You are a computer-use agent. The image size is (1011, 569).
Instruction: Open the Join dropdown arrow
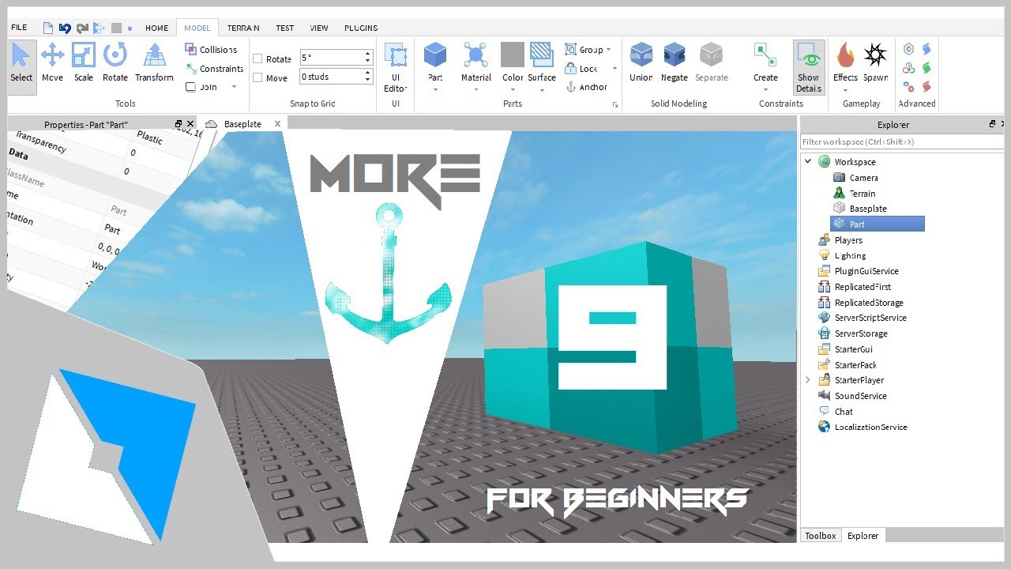pyautogui.click(x=234, y=87)
